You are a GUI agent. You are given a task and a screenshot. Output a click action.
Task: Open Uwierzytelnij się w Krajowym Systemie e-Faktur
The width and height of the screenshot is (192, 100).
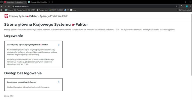click(27, 45)
